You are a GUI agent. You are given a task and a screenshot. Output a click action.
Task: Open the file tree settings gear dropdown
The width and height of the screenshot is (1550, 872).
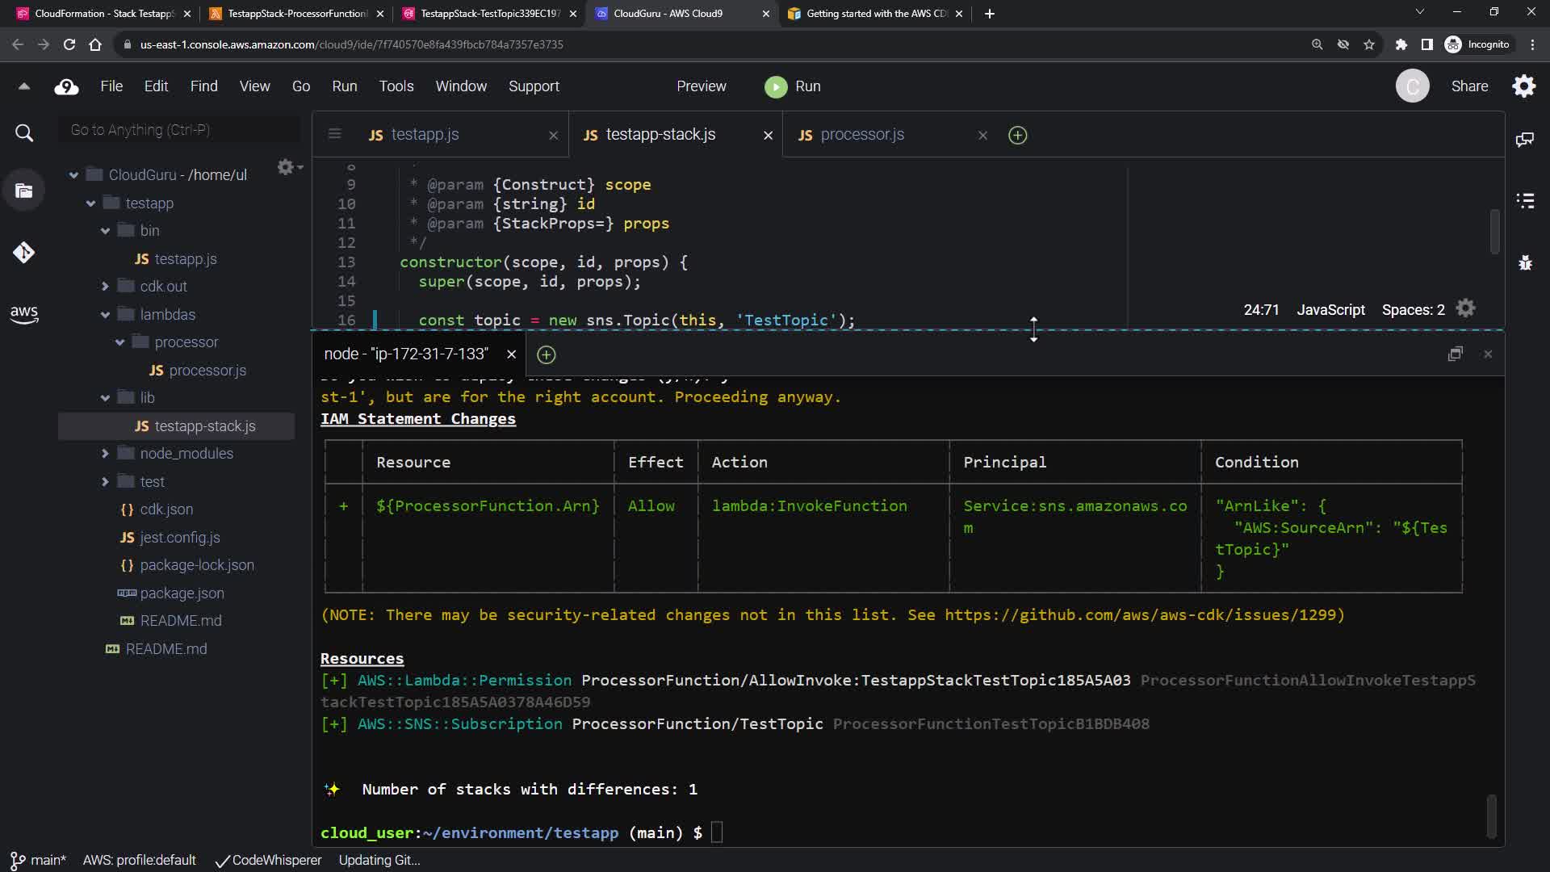click(x=288, y=167)
